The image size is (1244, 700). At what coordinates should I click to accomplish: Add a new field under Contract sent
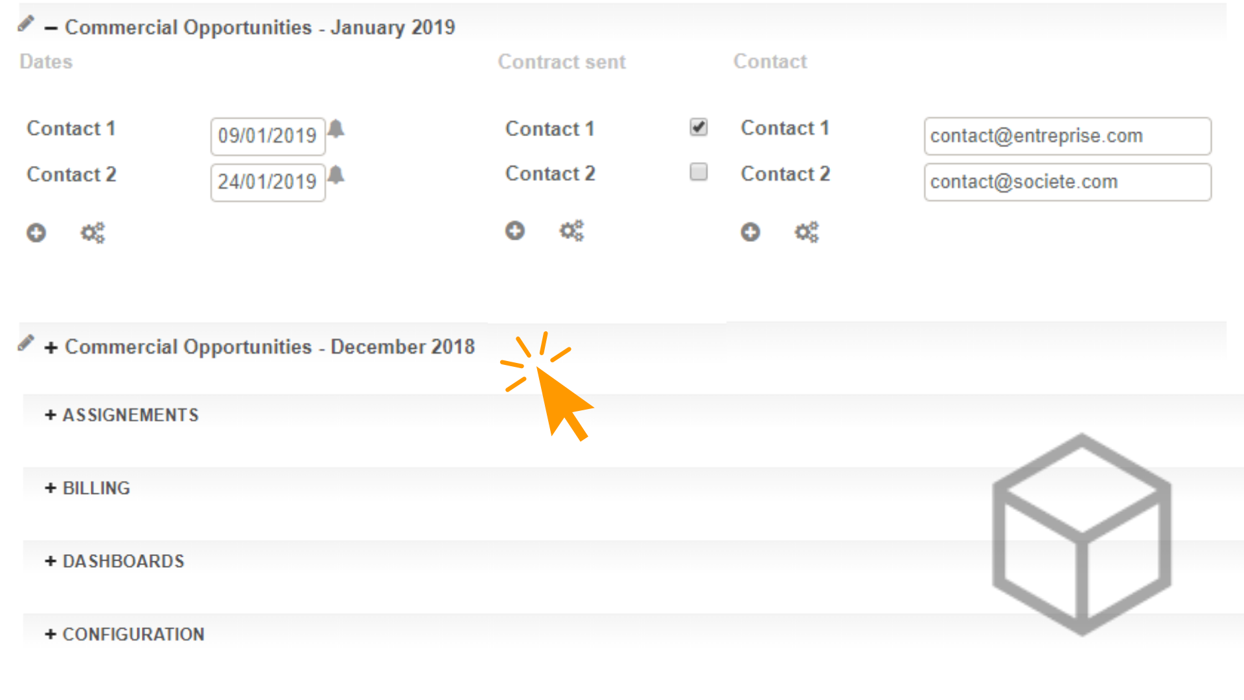515,231
